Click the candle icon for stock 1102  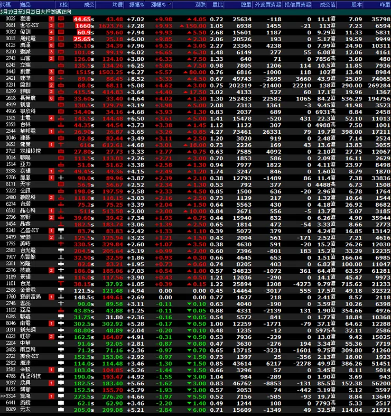pos(61,310)
